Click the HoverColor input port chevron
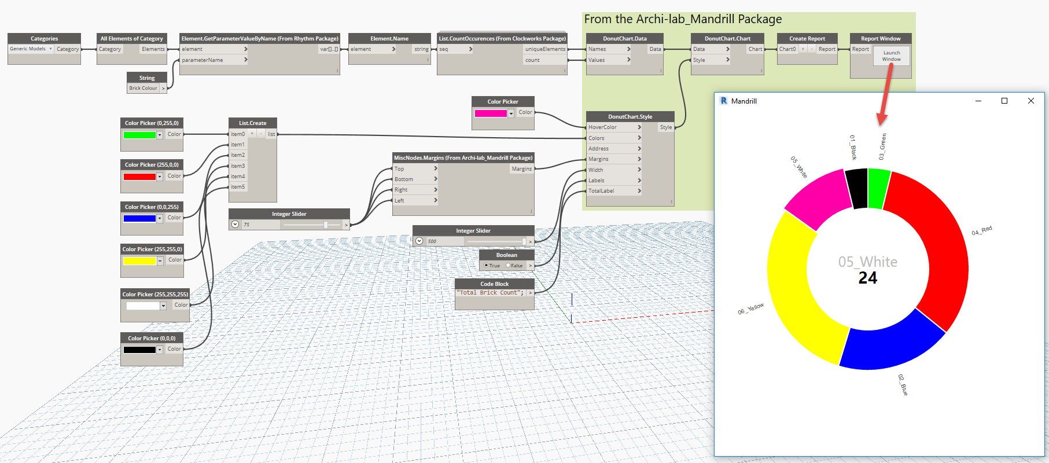The height and width of the screenshot is (463, 1049). 639,127
